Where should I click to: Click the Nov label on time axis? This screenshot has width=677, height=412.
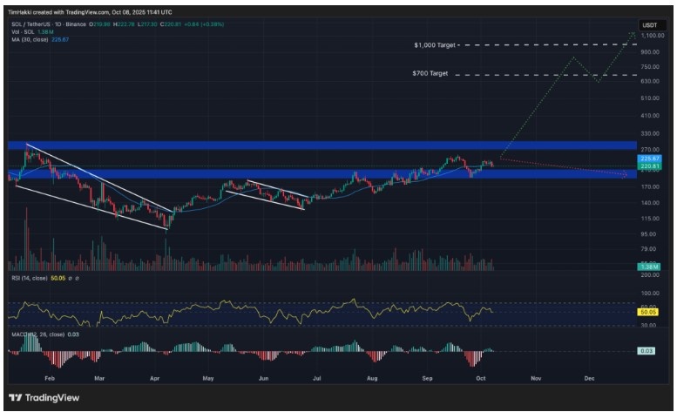(x=536, y=378)
